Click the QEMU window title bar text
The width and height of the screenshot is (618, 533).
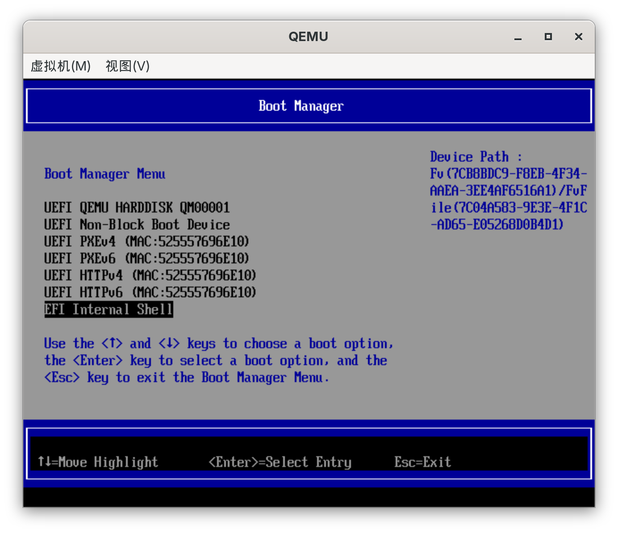pyautogui.click(x=309, y=37)
